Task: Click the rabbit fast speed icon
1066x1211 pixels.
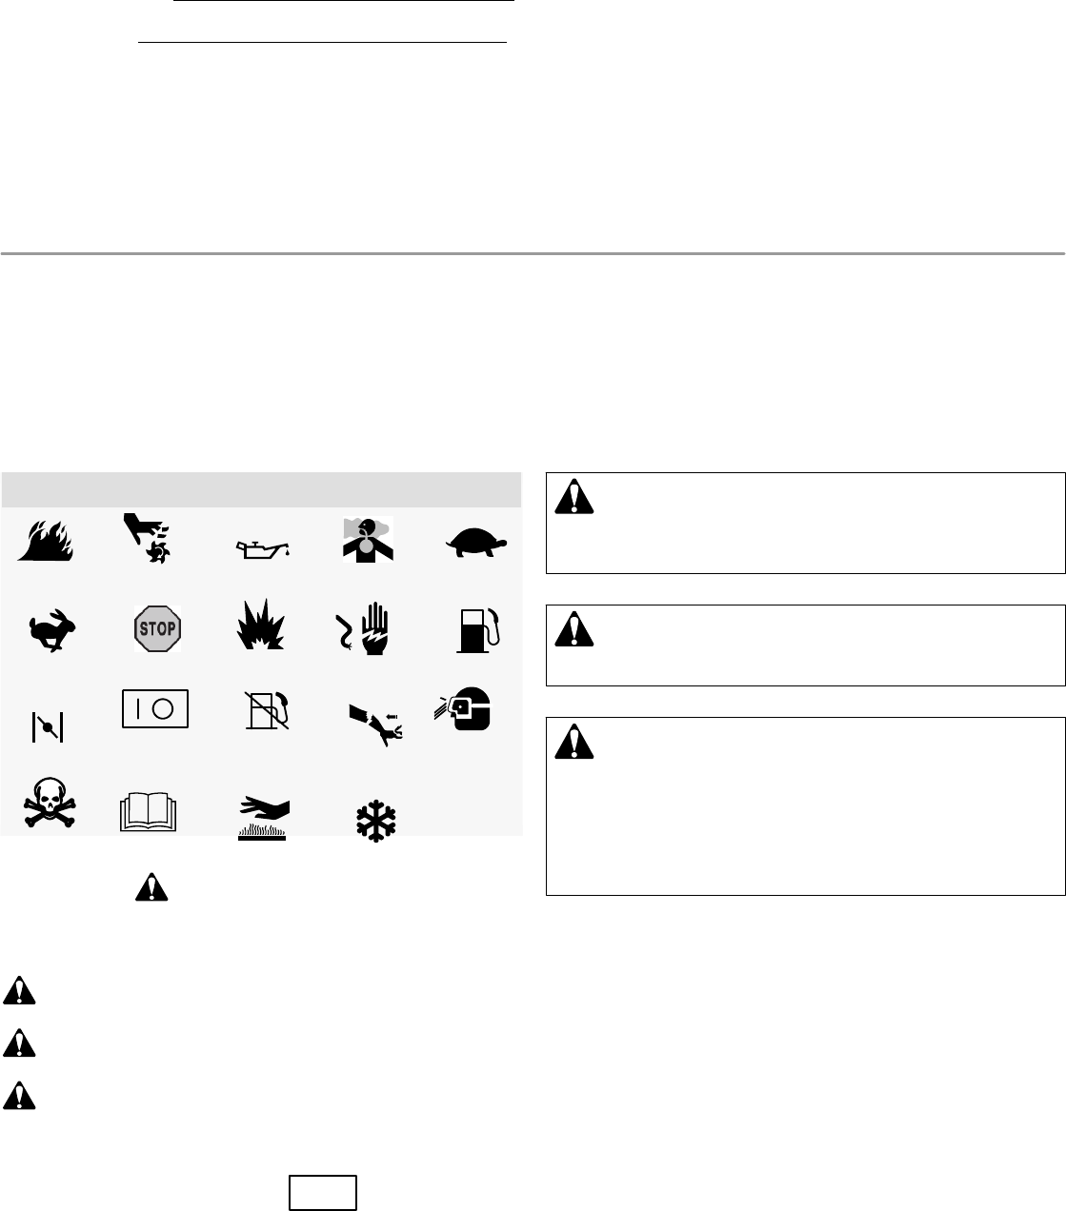Action: [x=54, y=629]
